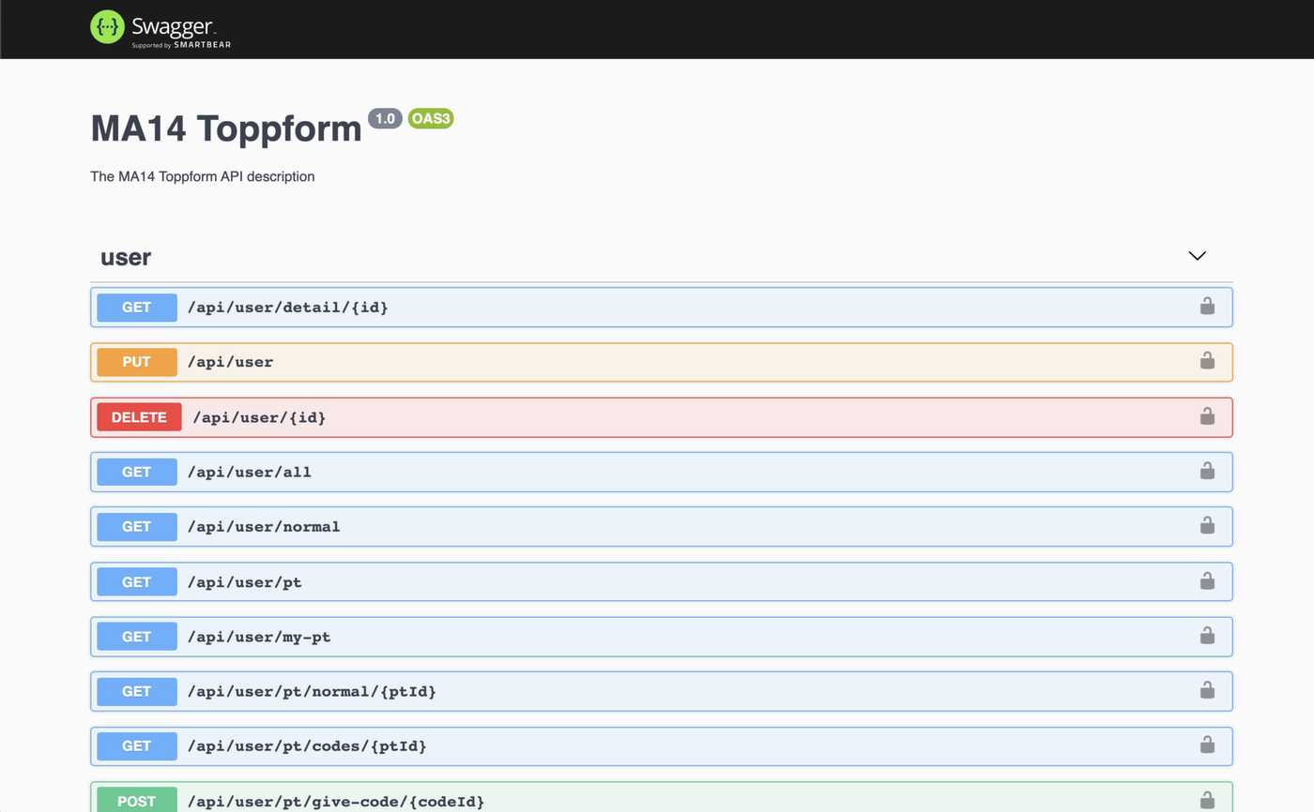This screenshot has width=1314, height=812.
Task: Collapse the user section using the chevron
Action: (x=1197, y=255)
